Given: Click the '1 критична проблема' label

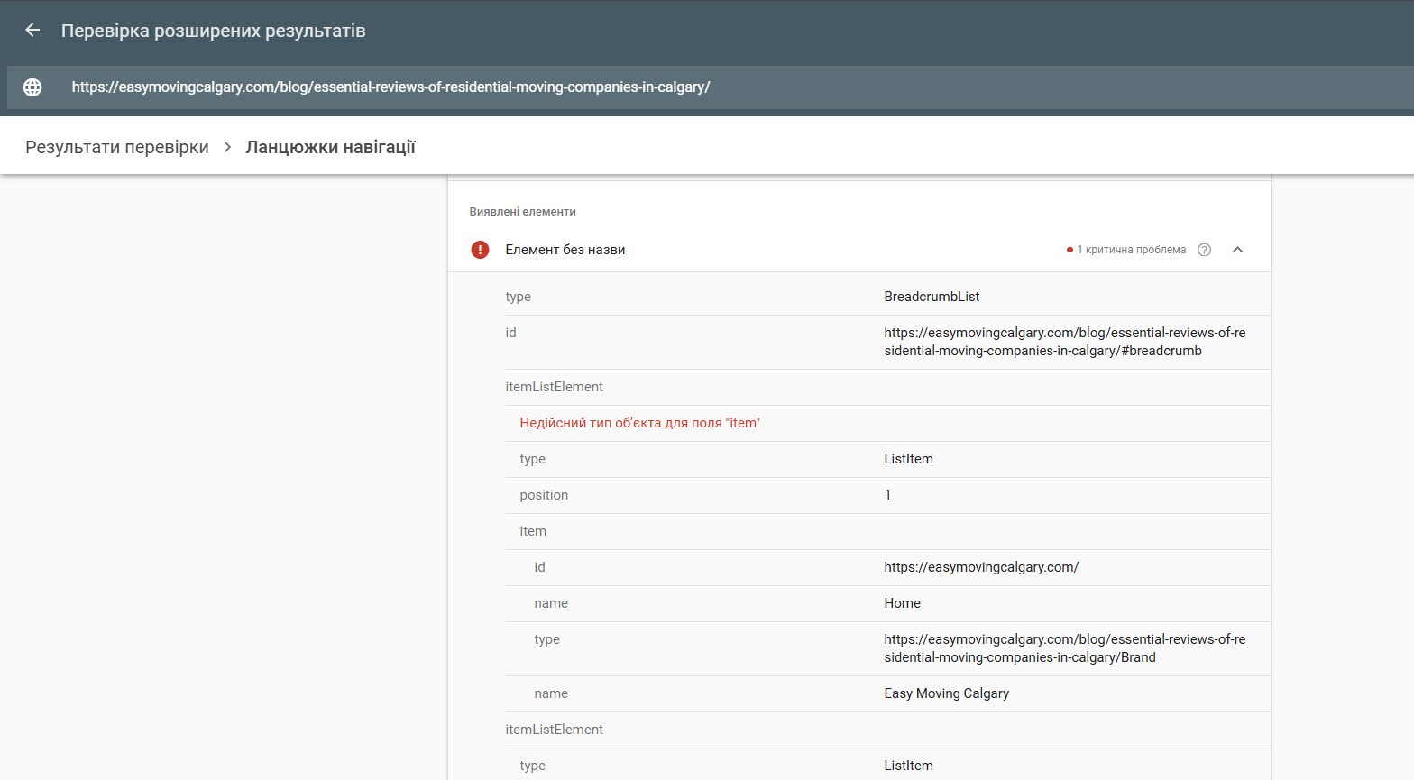Looking at the screenshot, I should click(x=1131, y=250).
